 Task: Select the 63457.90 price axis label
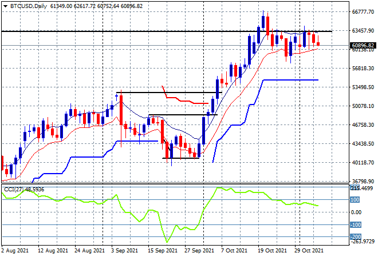pos(363,30)
